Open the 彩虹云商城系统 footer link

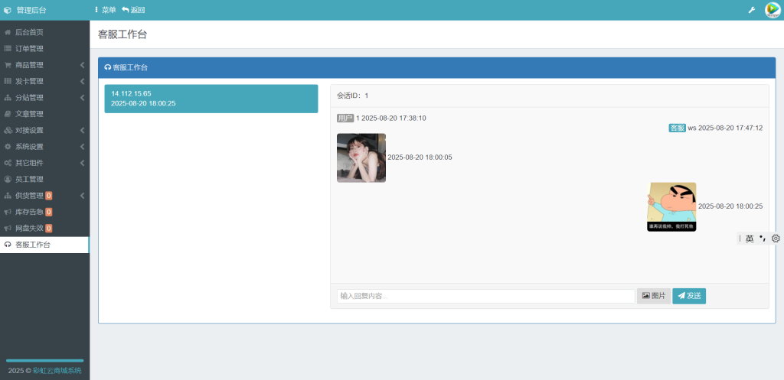(x=57, y=371)
